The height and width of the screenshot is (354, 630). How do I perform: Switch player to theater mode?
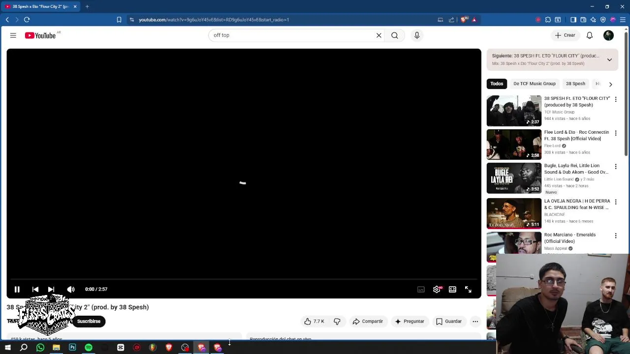click(452, 290)
